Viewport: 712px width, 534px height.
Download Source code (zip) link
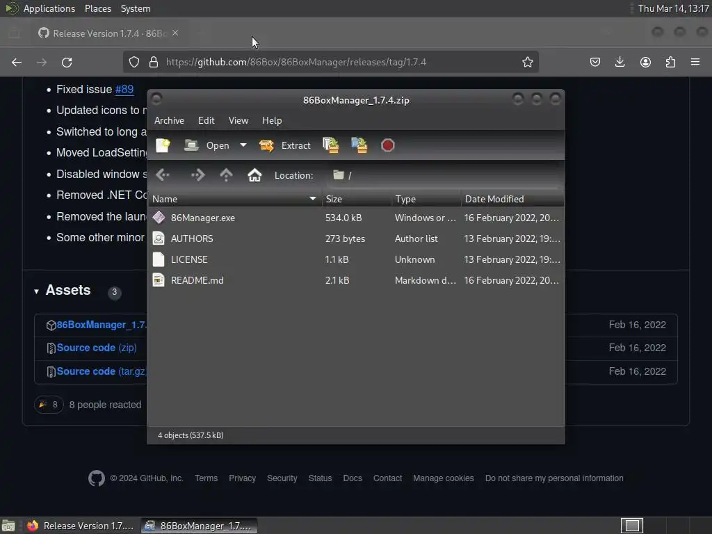click(x=97, y=348)
